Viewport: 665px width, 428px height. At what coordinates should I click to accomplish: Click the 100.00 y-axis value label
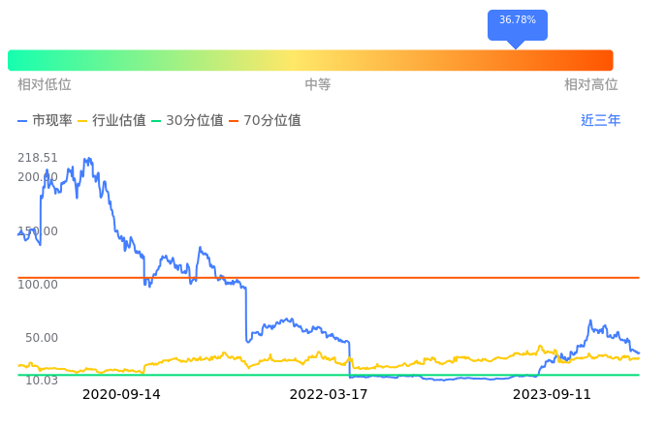pyautogui.click(x=38, y=285)
